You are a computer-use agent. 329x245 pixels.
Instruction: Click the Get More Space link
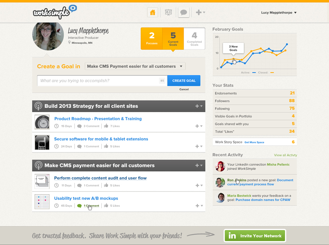pos(254,142)
